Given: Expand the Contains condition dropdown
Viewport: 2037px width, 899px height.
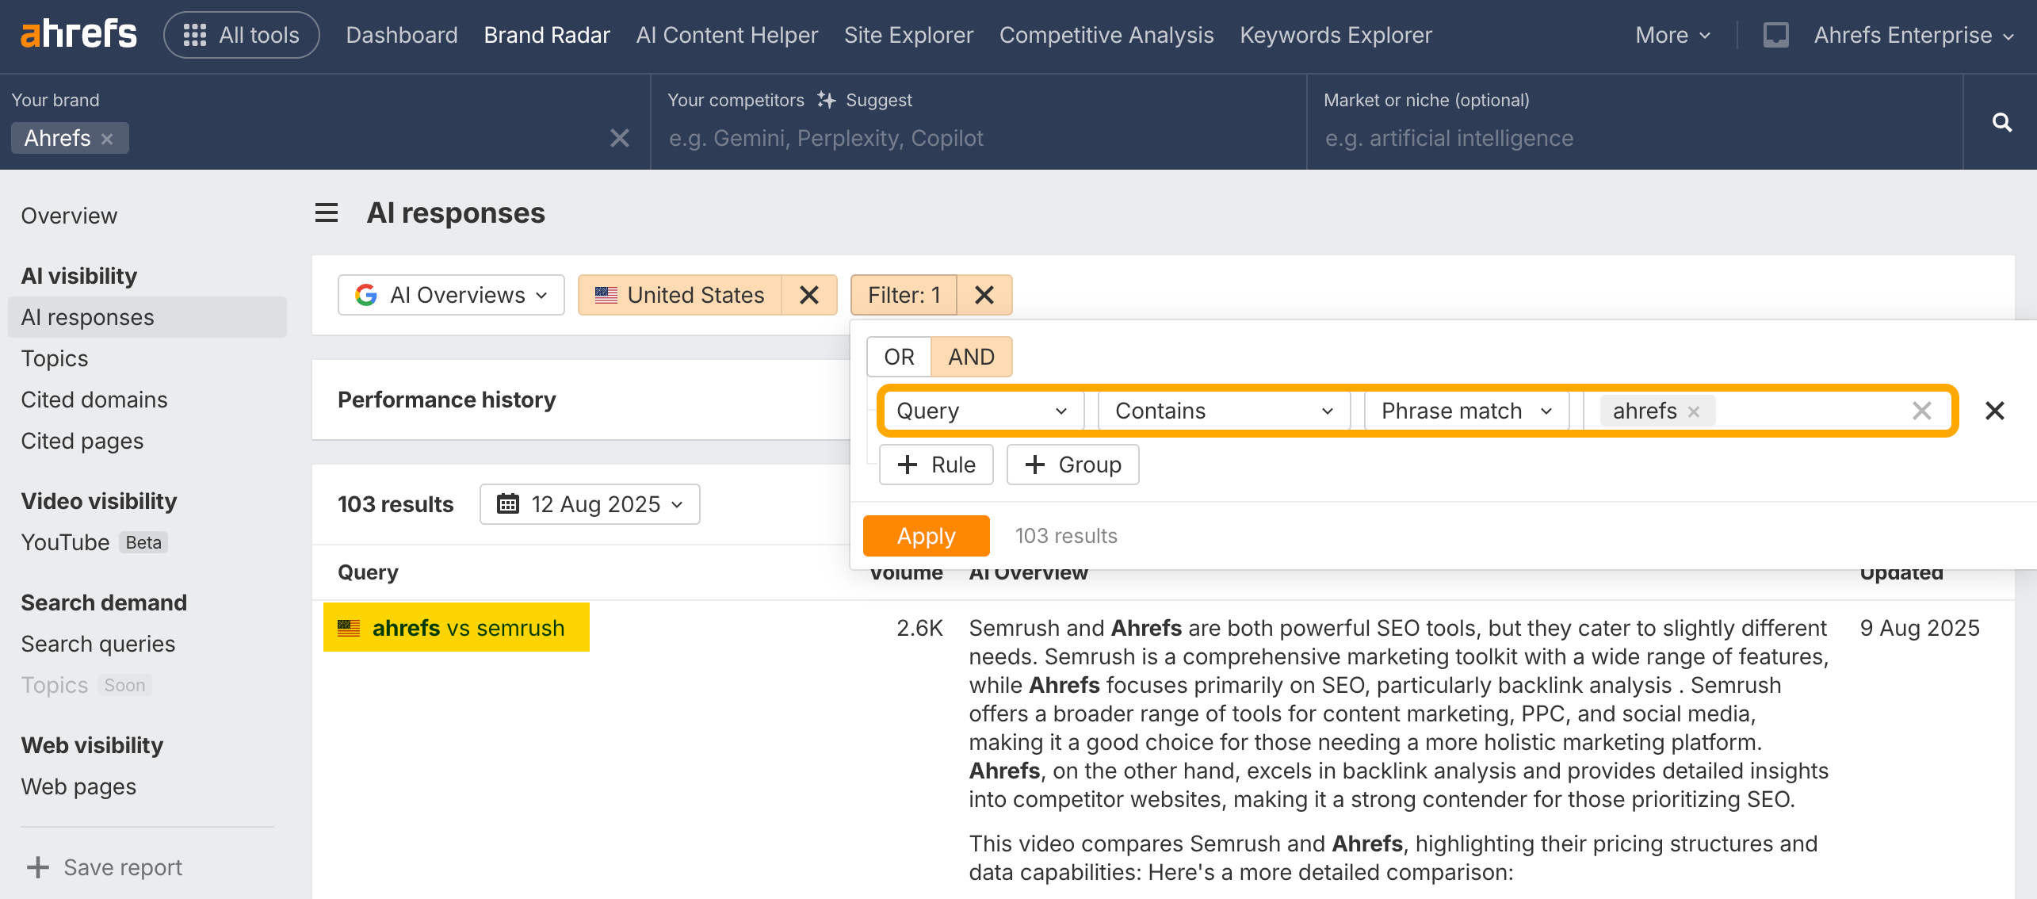Looking at the screenshot, I should point(1223,411).
